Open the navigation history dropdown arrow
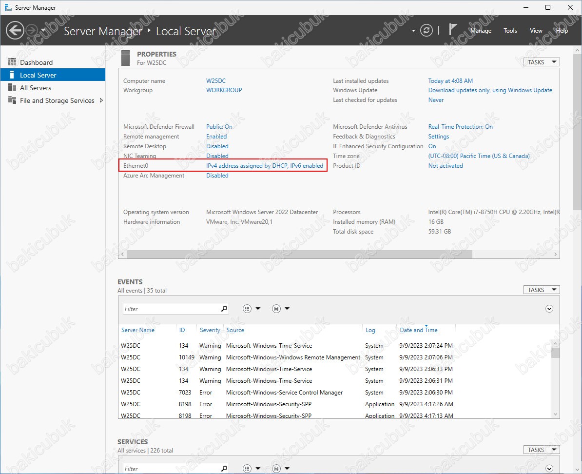This screenshot has width=582, height=474. coord(43,30)
